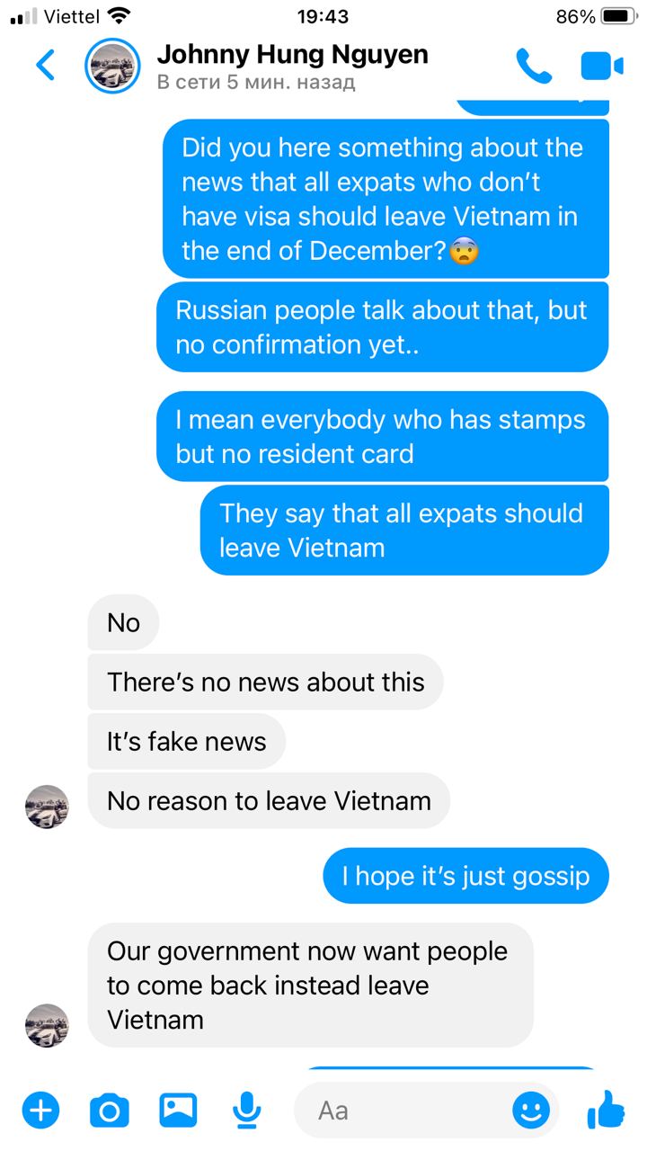The width and height of the screenshot is (647, 1151).
Task: Select the "I hope it's just gossip" bubble
Action: tap(466, 876)
